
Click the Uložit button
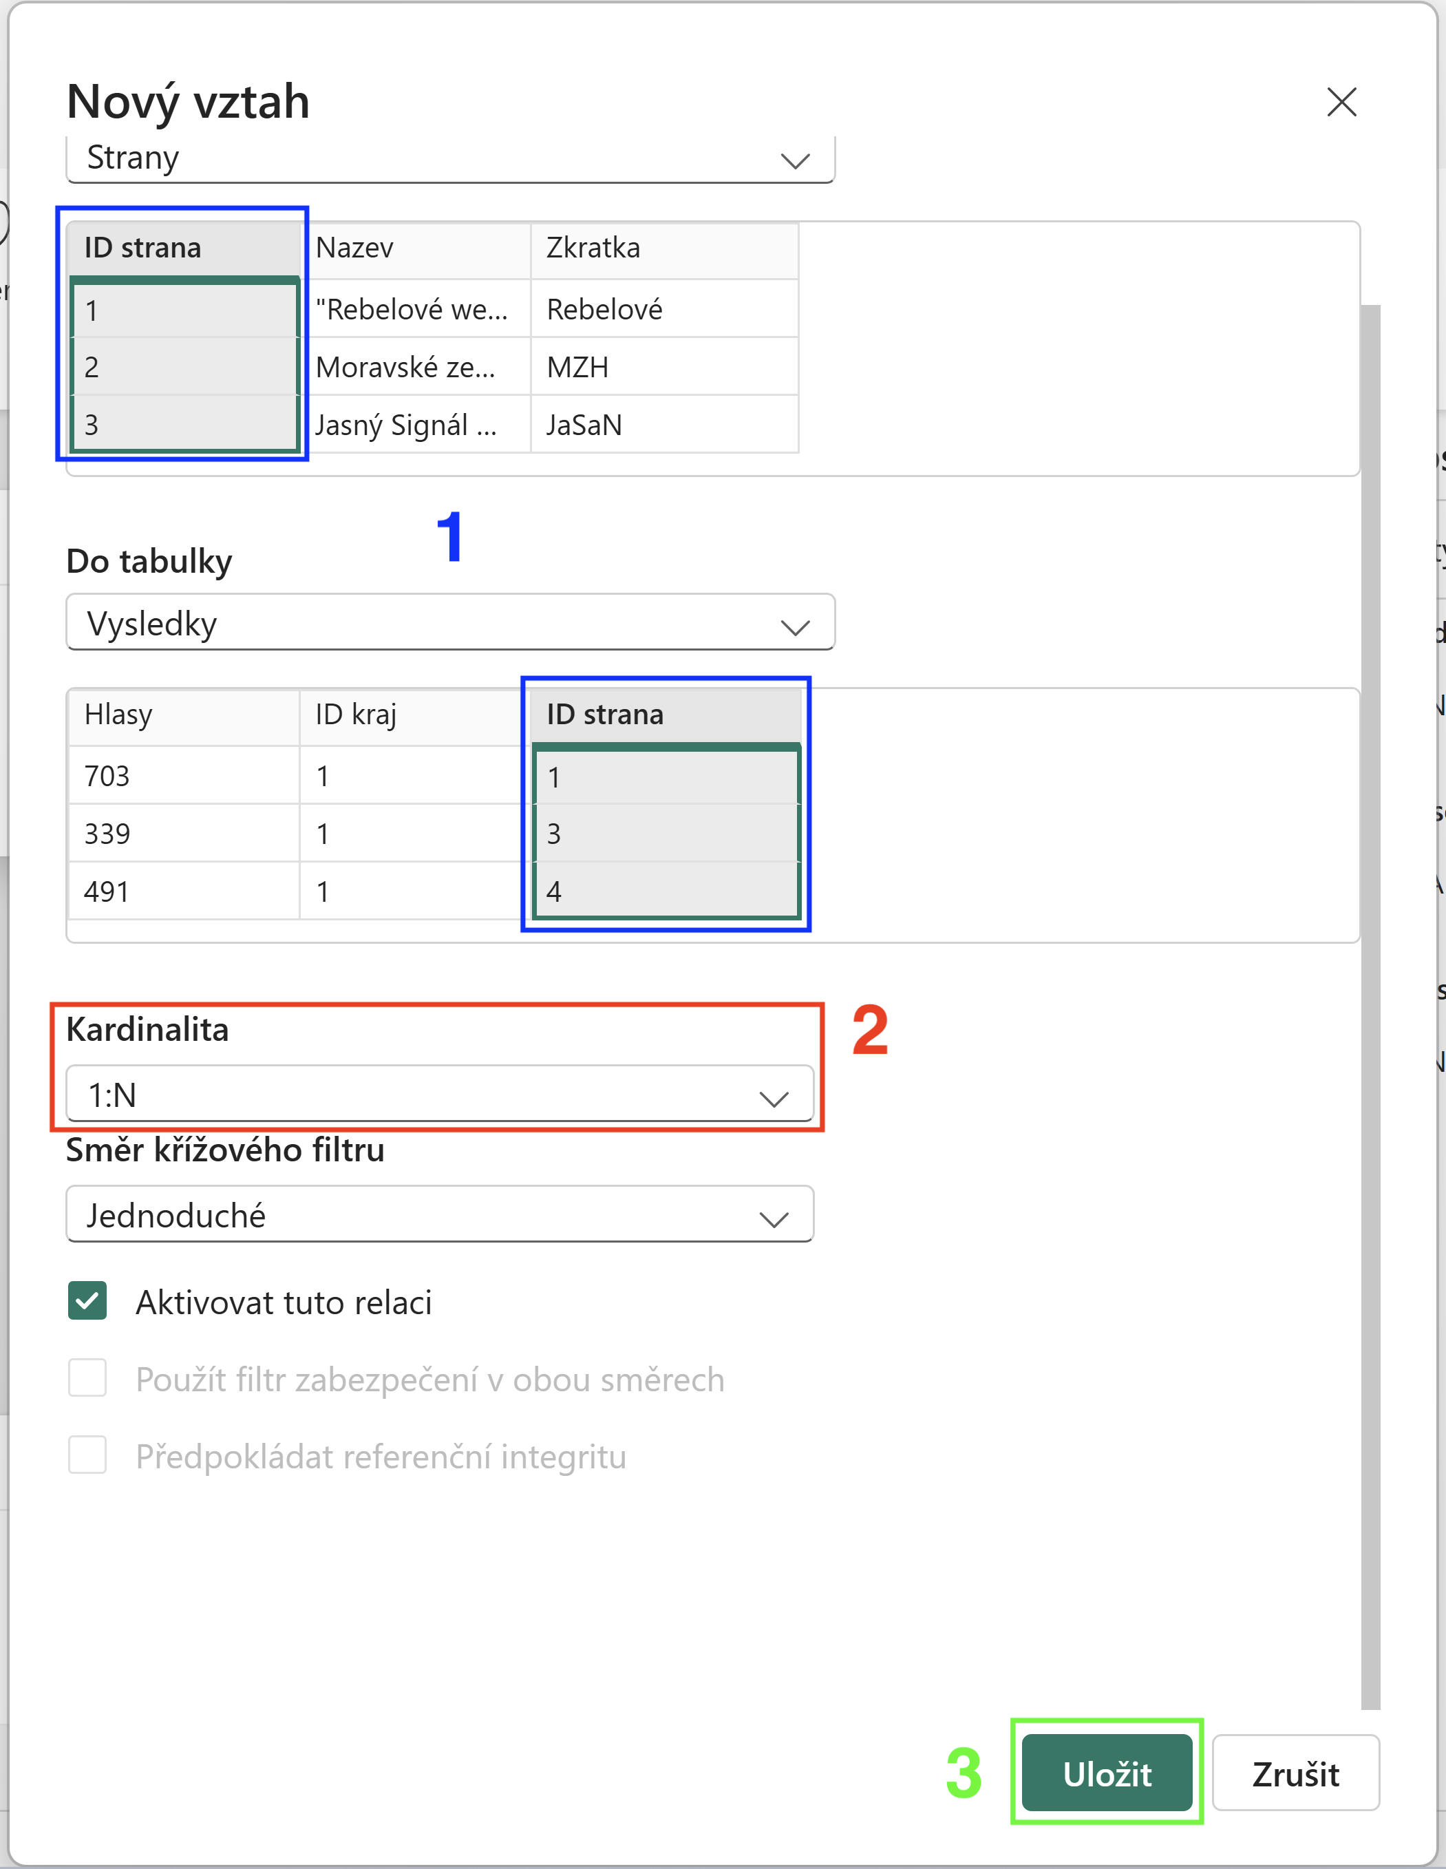[x=1106, y=1773]
